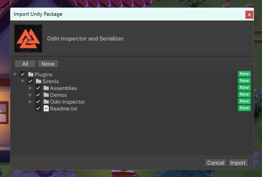Click the Demos folder icon
Screen dimensions: 262x177
(46, 95)
